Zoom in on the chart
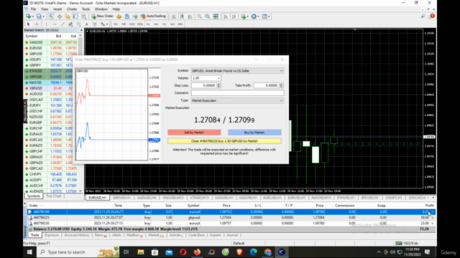 199,16
